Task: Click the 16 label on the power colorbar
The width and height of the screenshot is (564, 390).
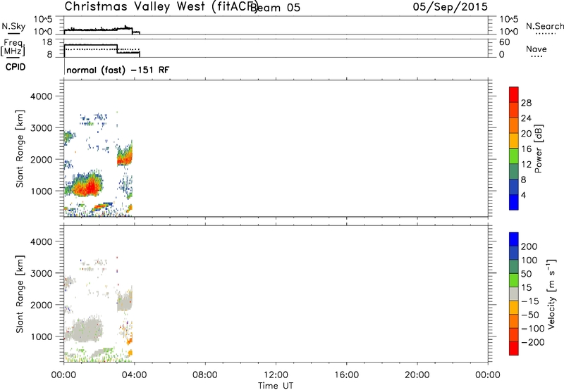Action: click(526, 149)
